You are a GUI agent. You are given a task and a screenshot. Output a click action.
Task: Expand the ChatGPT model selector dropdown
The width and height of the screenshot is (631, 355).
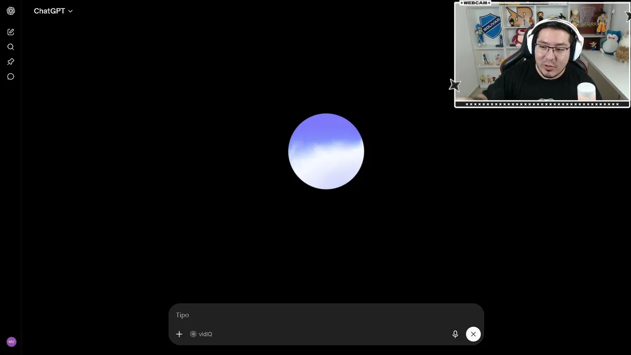coord(53,11)
